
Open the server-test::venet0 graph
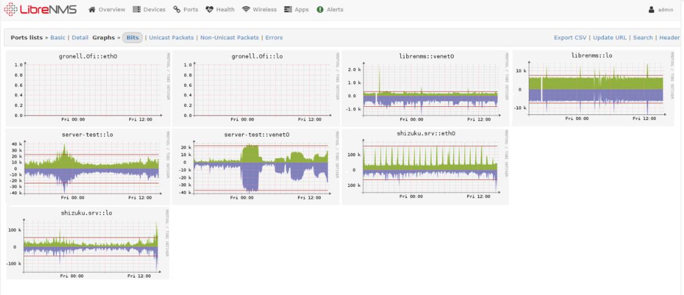(x=256, y=166)
